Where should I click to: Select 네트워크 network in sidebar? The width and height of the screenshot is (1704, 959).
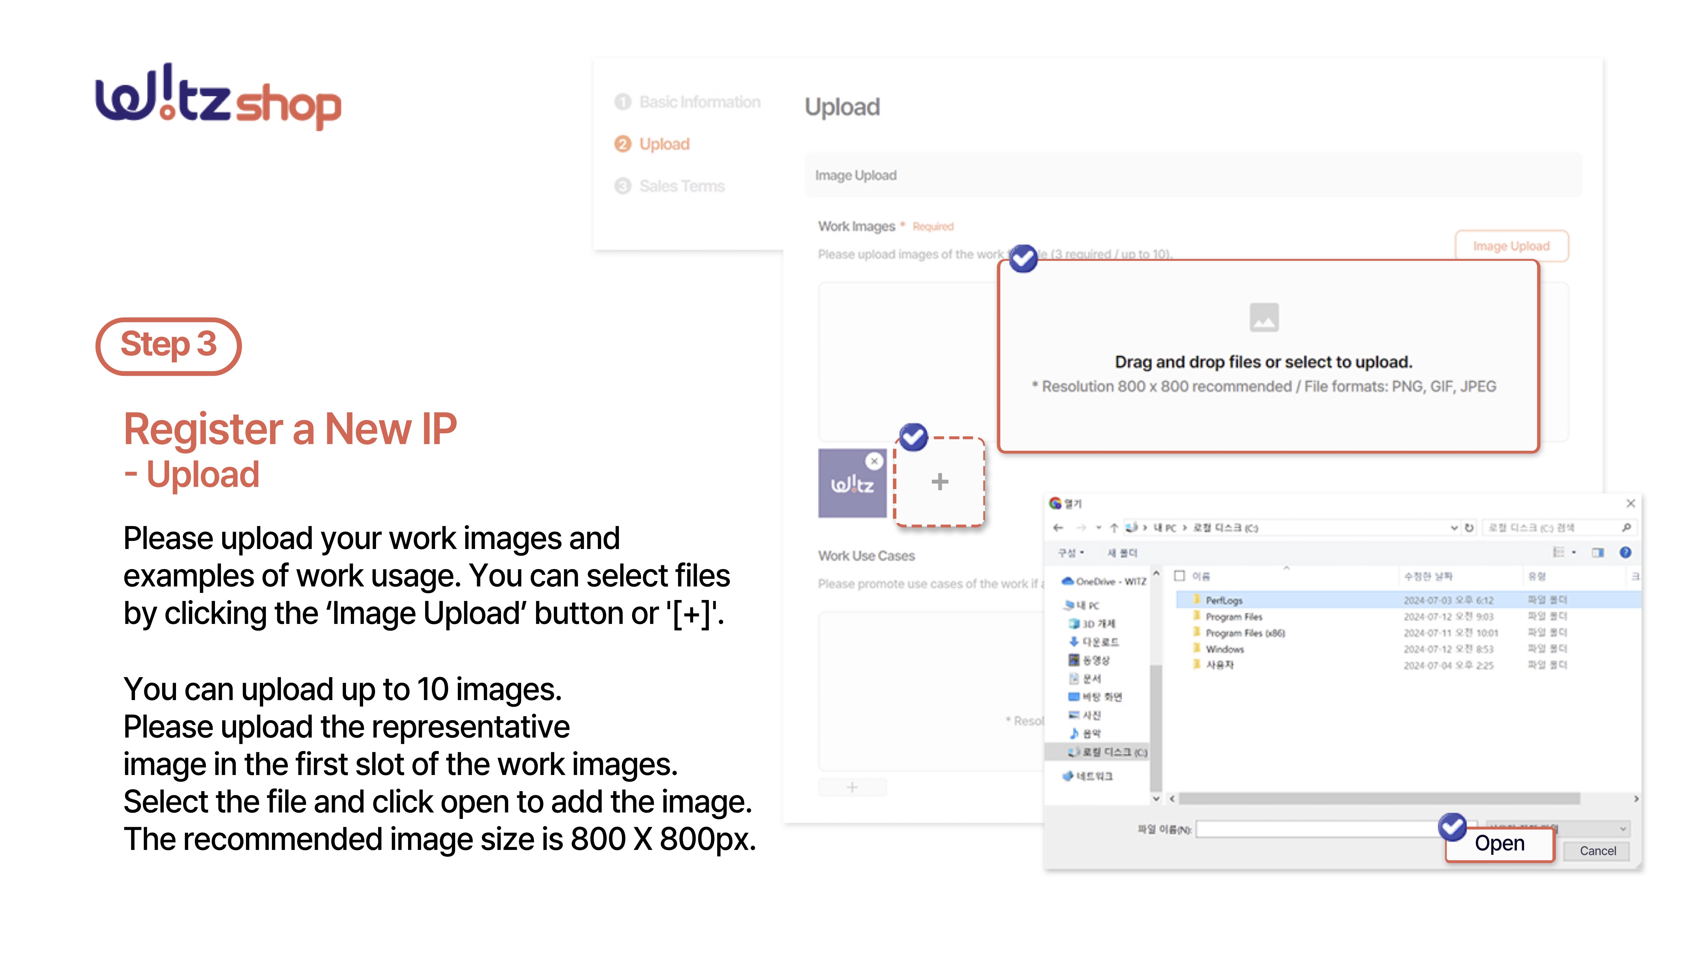[1088, 776]
